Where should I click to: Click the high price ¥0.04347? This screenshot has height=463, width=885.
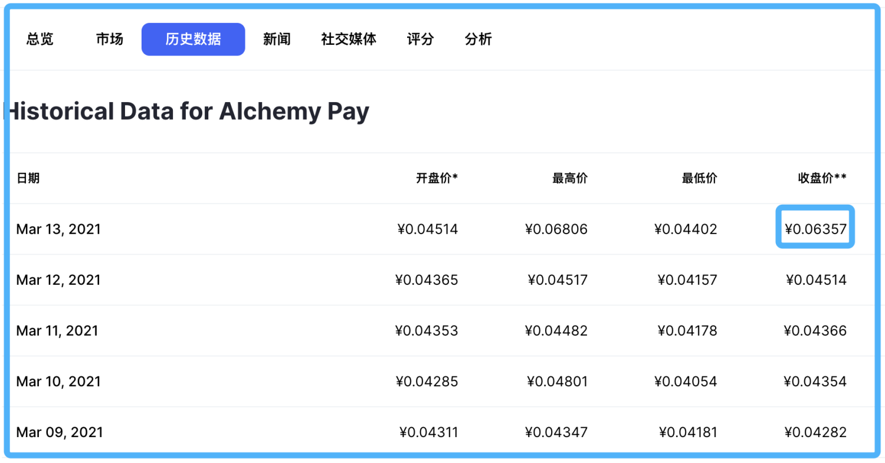pos(556,432)
